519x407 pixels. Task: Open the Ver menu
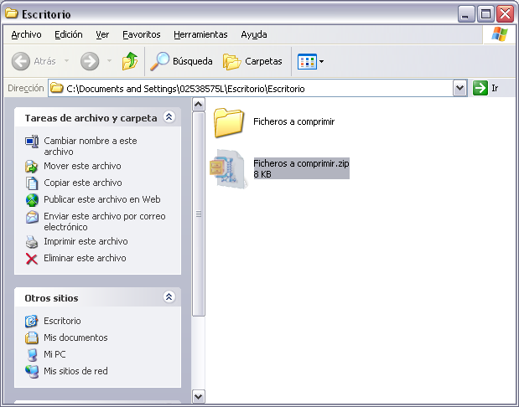(102, 34)
